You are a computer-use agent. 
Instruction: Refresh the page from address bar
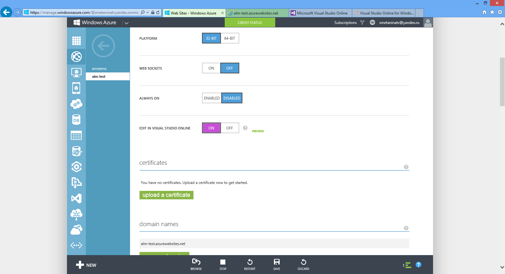pos(158,13)
